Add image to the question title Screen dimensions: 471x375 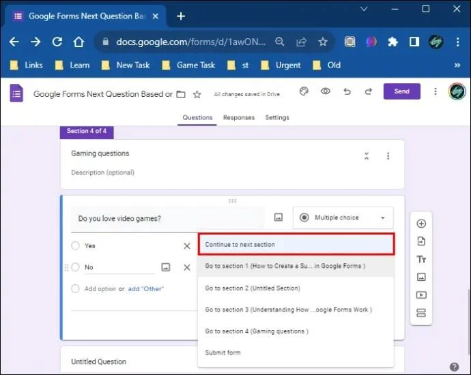[279, 217]
